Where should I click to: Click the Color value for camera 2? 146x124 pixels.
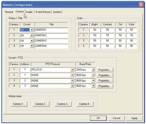tap(131, 35)
